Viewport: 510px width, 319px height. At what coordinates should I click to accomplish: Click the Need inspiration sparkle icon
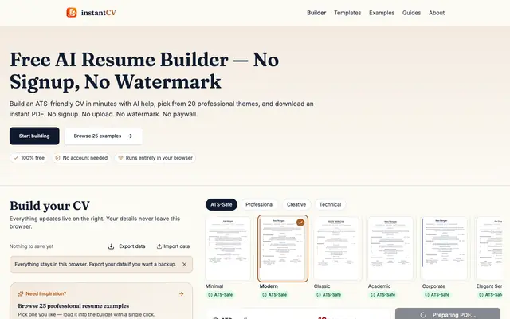[x=21, y=294]
